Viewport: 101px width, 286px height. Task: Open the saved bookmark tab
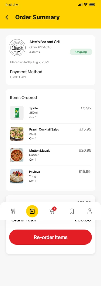[x=72, y=211]
